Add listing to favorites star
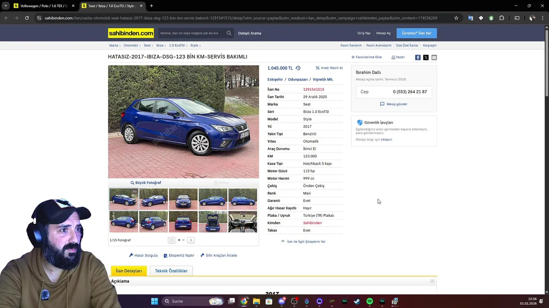Image resolution: width=549 pixels, height=308 pixels. click(x=353, y=57)
